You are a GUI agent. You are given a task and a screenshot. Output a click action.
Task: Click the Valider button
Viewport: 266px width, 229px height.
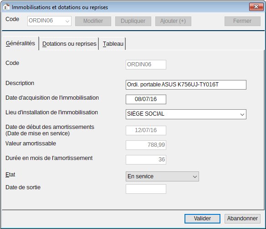[202, 218]
